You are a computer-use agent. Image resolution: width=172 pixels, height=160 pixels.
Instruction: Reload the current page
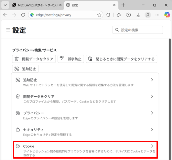(x=23, y=15)
